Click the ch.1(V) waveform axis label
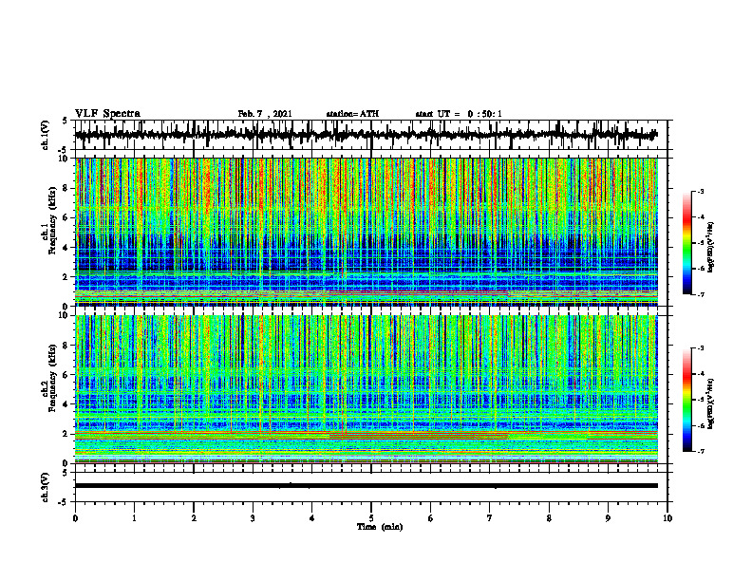 [46, 135]
